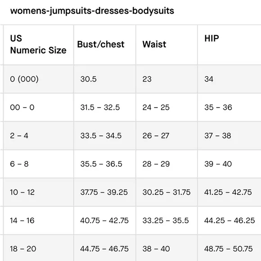Select hip range 48.75 – 50.75

[229, 249]
